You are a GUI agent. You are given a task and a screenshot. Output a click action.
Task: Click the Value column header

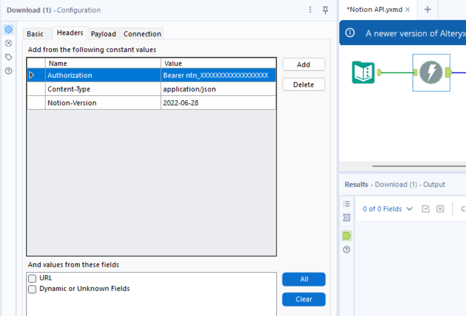tap(219, 63)
